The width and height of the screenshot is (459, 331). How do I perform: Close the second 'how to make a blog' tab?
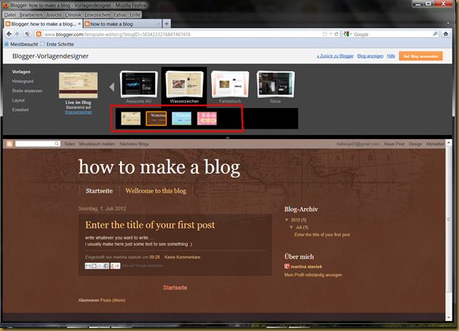pos(159,24)
